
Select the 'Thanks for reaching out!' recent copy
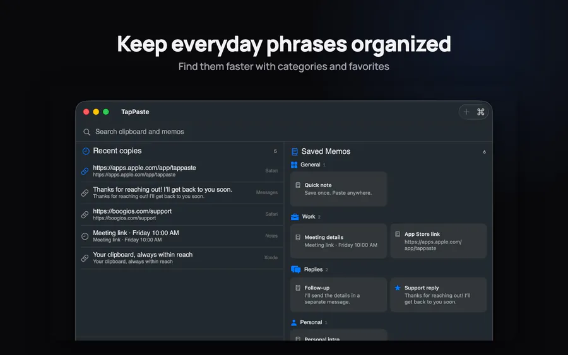click(182, 192)
